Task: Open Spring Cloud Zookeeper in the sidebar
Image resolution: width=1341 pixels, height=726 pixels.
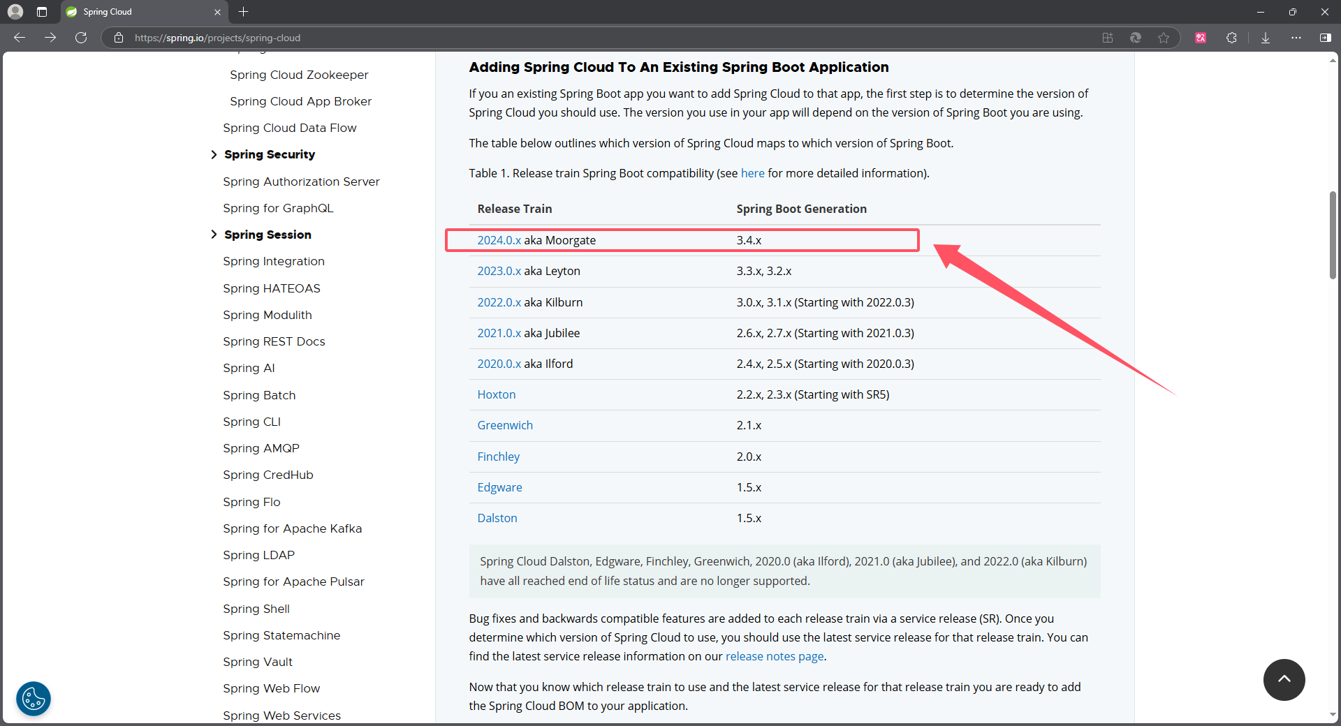Action: [299, 75]
